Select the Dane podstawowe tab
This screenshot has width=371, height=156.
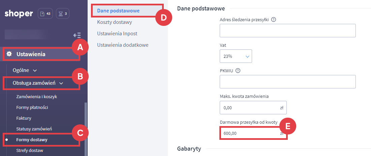coord(118,11)
